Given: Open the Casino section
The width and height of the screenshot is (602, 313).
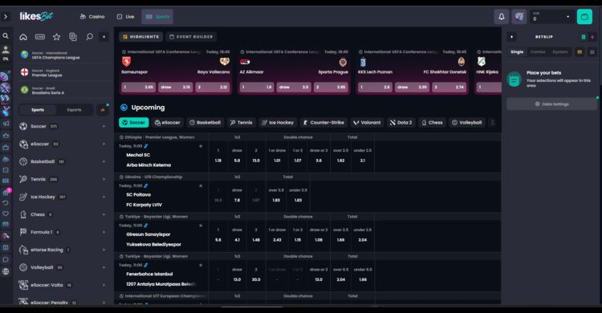Looking at the screenshot, I should pos(92,17).
